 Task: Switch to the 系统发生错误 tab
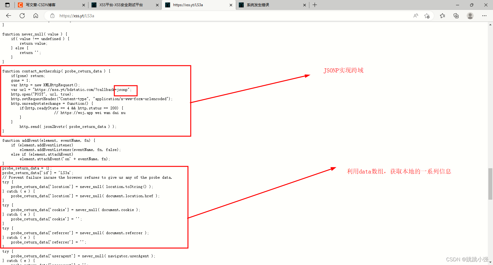(x=272, y=5)
